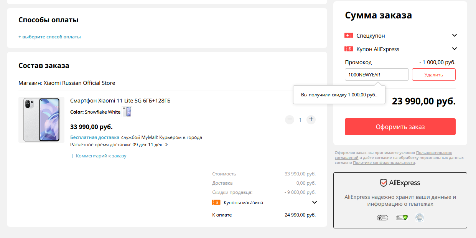Open the Политике конфиденциальности link
The image size is (476, 238).
click(384, 163)
